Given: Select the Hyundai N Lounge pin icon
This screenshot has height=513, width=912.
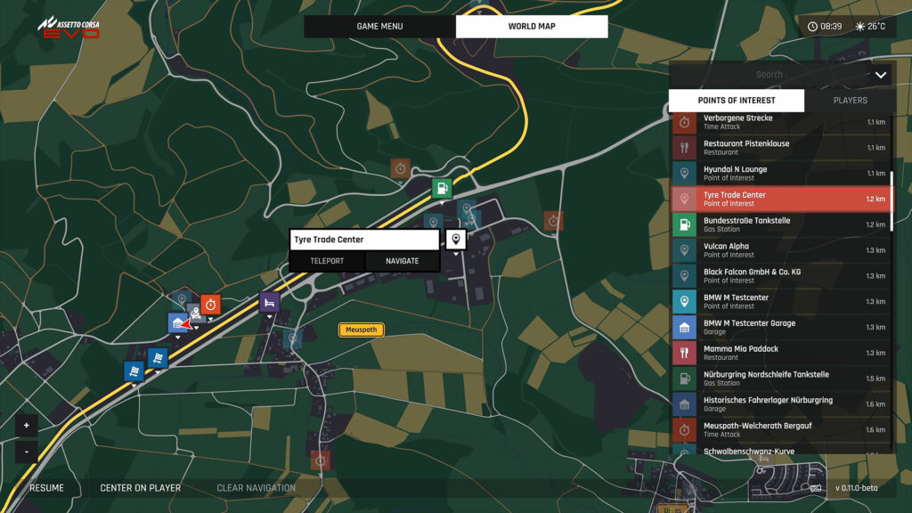Looking at the screenshot, I should pyautogui.click(x=684, y=174).
